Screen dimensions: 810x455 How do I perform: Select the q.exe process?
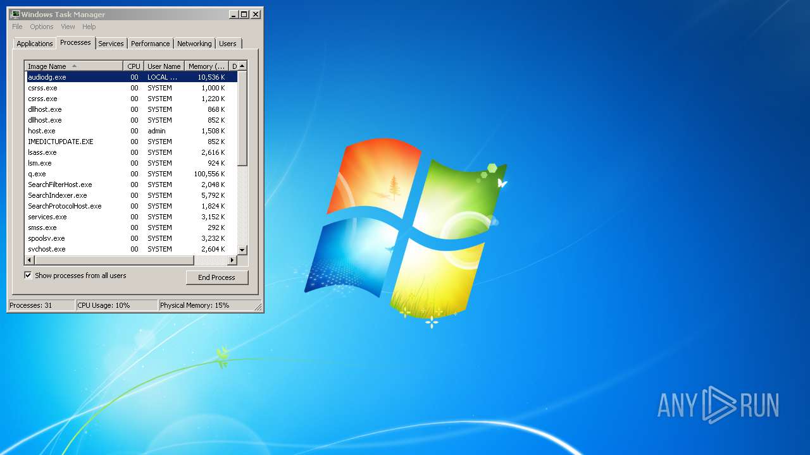(x=131, y=174)
